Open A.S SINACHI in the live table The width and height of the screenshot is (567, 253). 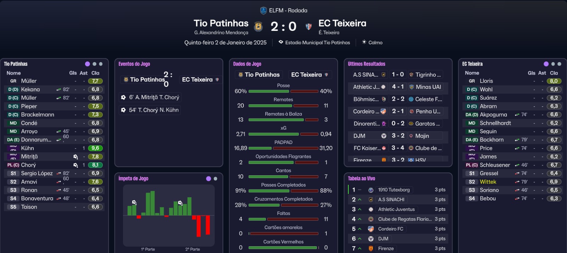391,199
